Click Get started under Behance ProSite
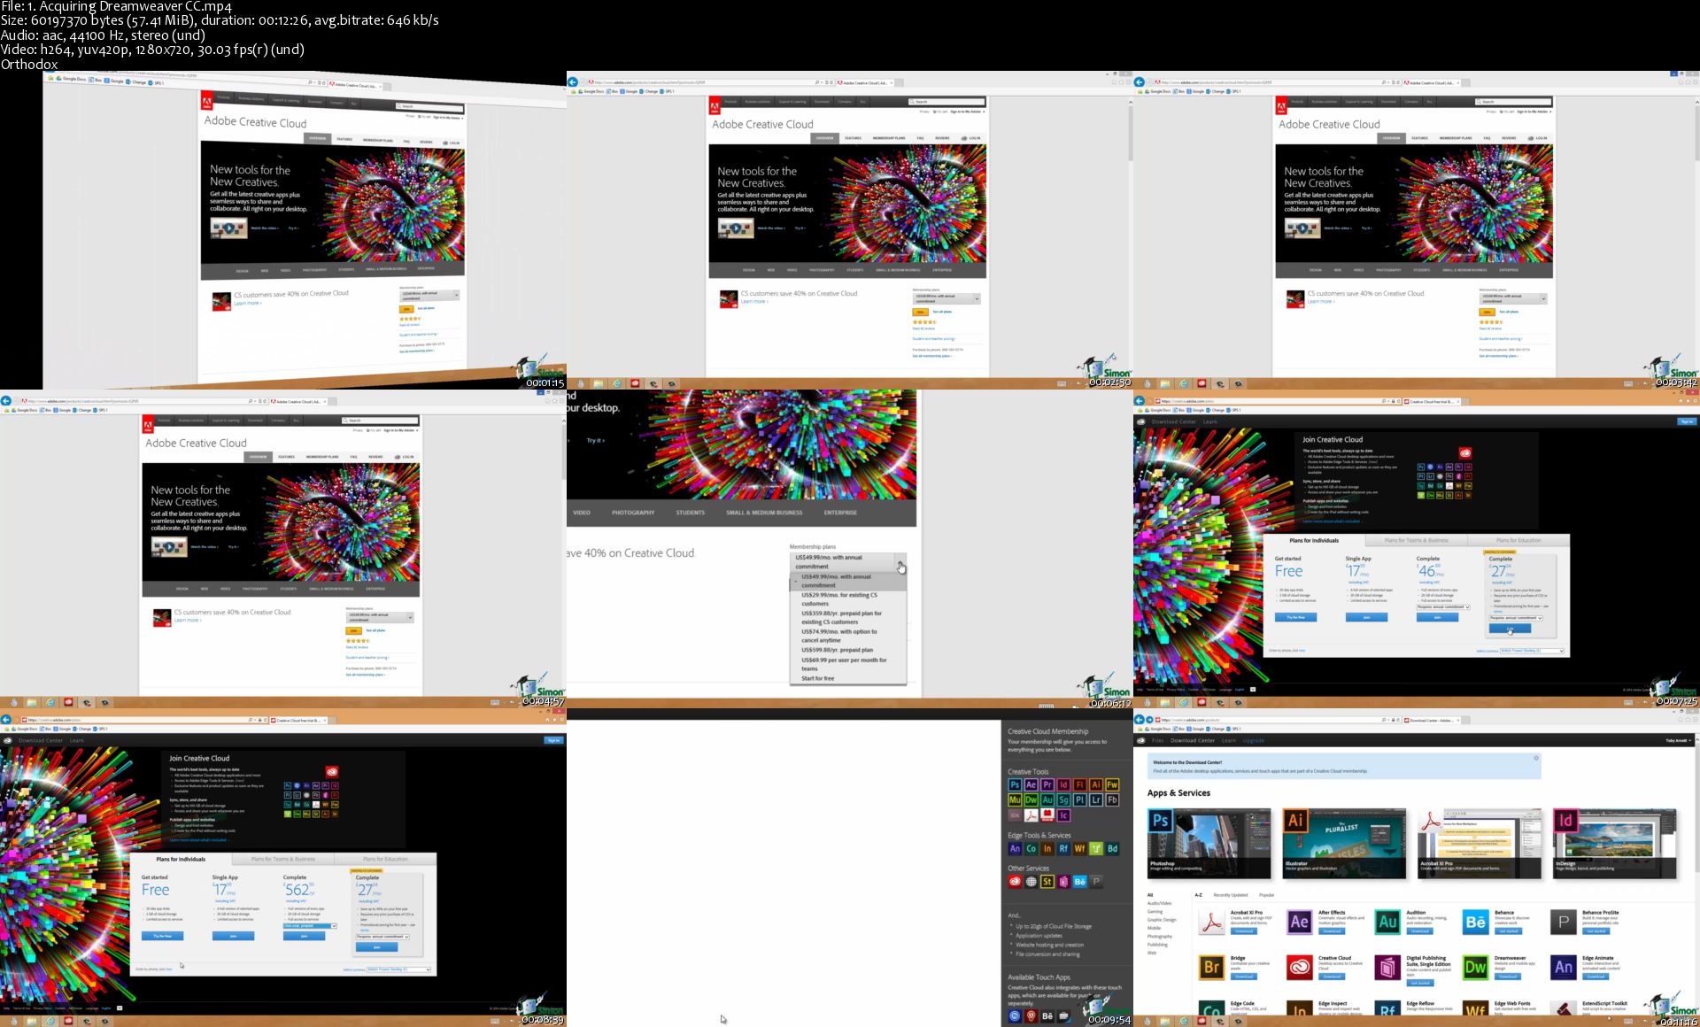The height and width of the screenshot is (1027, 1700). 1596,930
